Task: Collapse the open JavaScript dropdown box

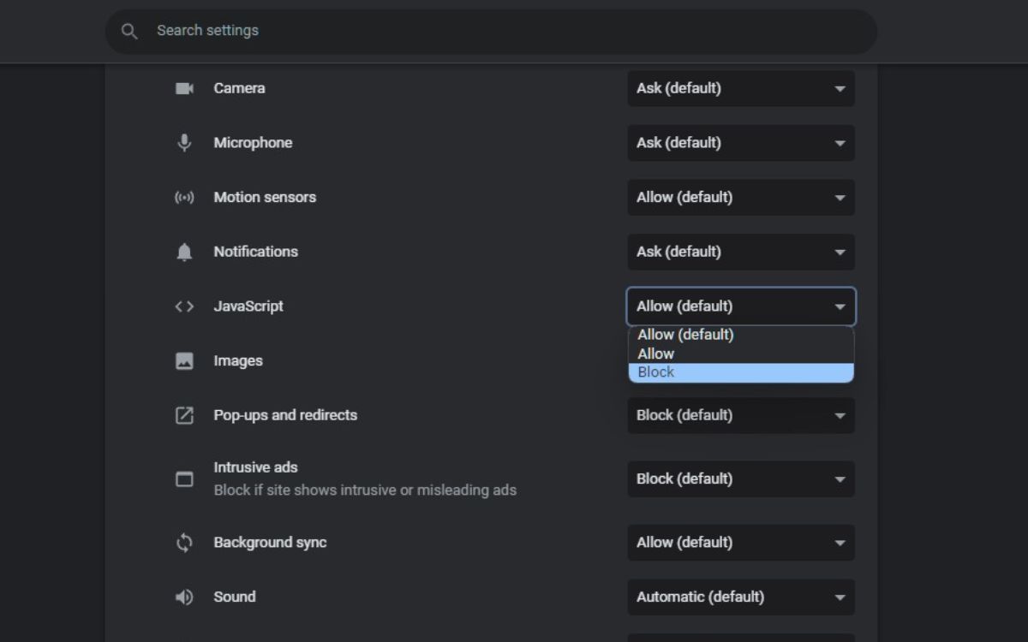Action: (741, 306)
